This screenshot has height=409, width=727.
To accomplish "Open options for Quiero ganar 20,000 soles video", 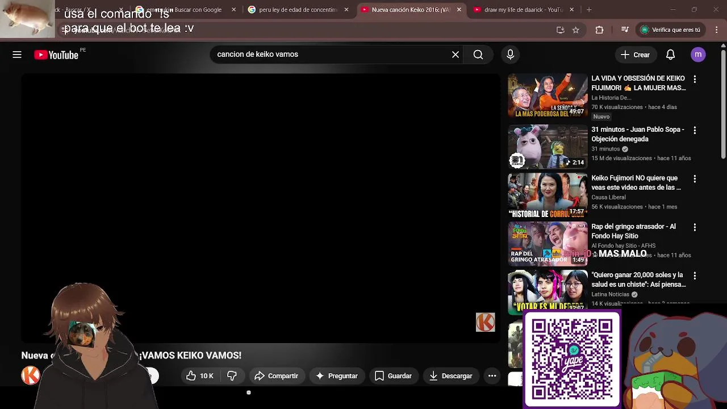I will 695,276.
